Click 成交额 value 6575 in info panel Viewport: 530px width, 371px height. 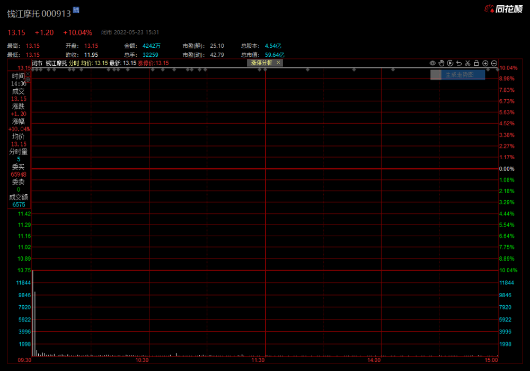pyautogui.click(x=19, y=204)
